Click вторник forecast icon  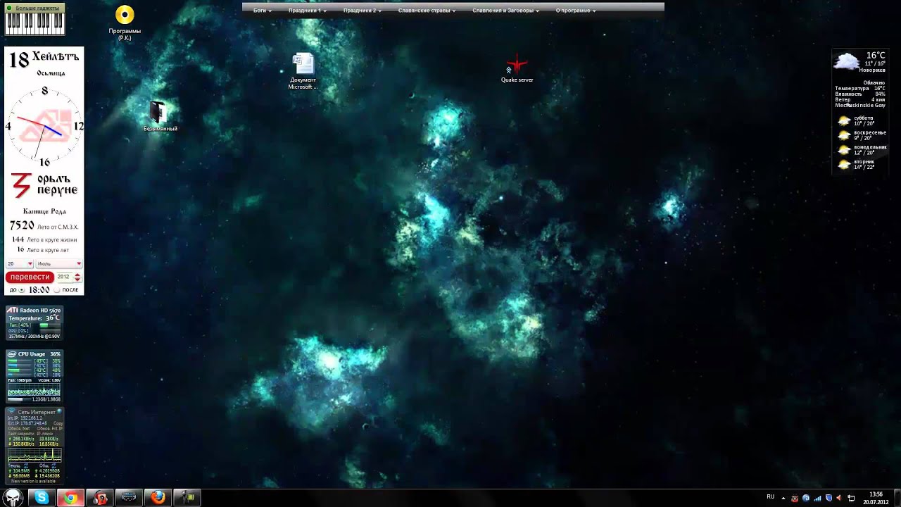point(844,165)
